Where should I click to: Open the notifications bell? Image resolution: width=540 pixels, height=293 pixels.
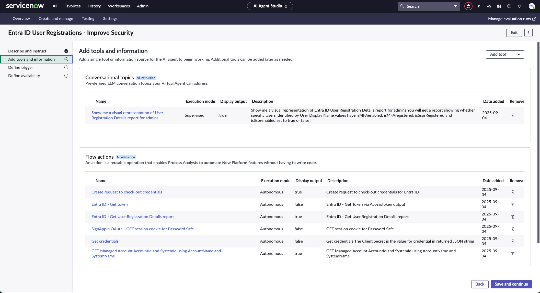point(520,6)
